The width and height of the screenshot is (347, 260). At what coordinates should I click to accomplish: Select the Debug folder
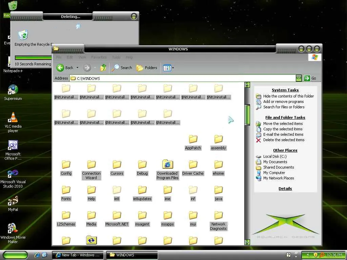coord(142,168)
